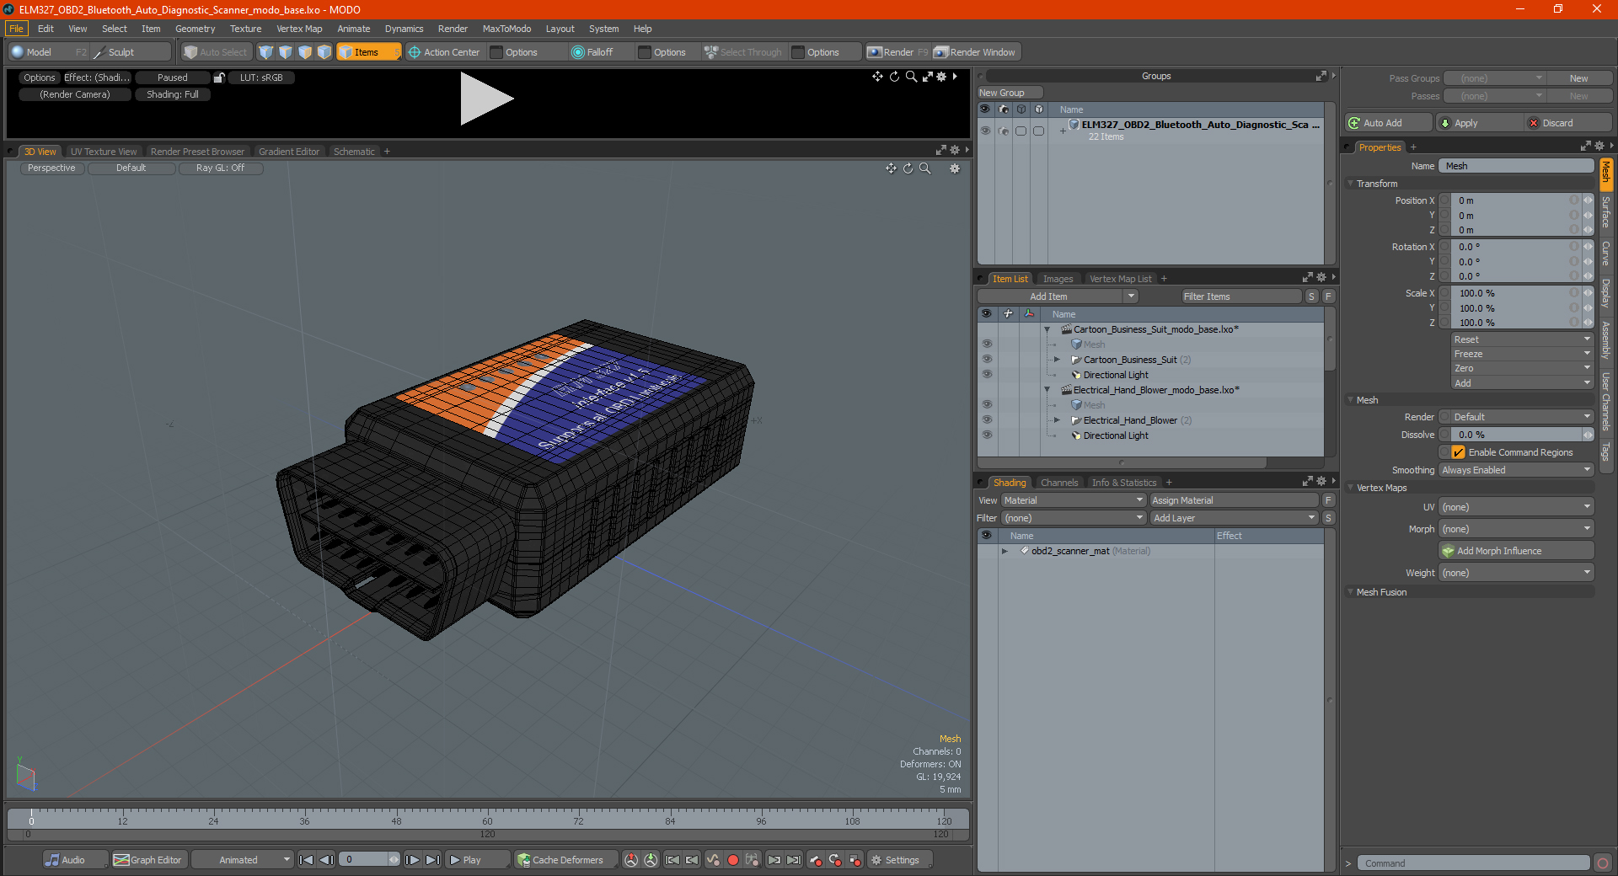Image resolution: width=1618 pixels, height=876 pixels.
Task: Step to next frame
Action: (413, 860)
